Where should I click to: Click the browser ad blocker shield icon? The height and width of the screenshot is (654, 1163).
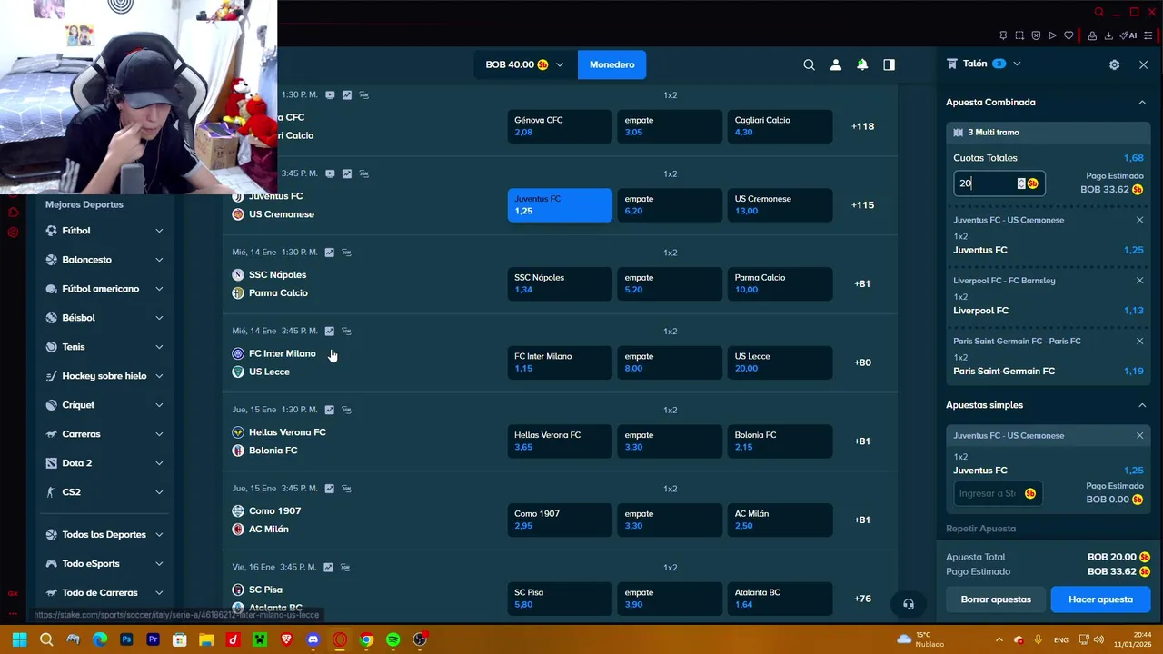pos(1036,35)
